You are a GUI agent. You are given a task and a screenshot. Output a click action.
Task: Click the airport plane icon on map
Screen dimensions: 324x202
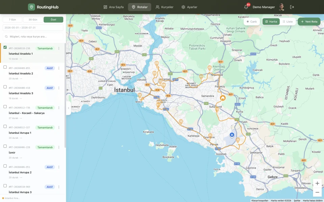(x=232, y=135)
